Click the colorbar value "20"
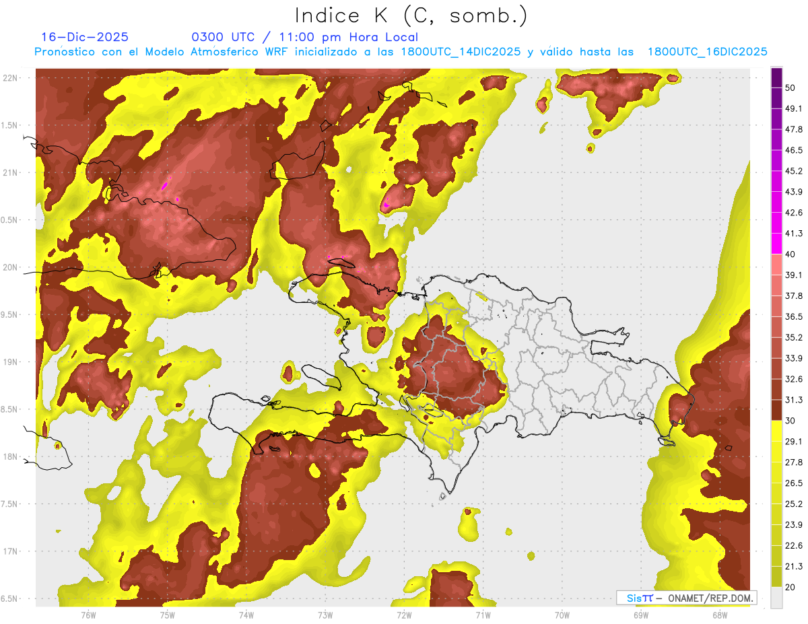The width and height of the screenshot is (808, 624). point(790,588)
